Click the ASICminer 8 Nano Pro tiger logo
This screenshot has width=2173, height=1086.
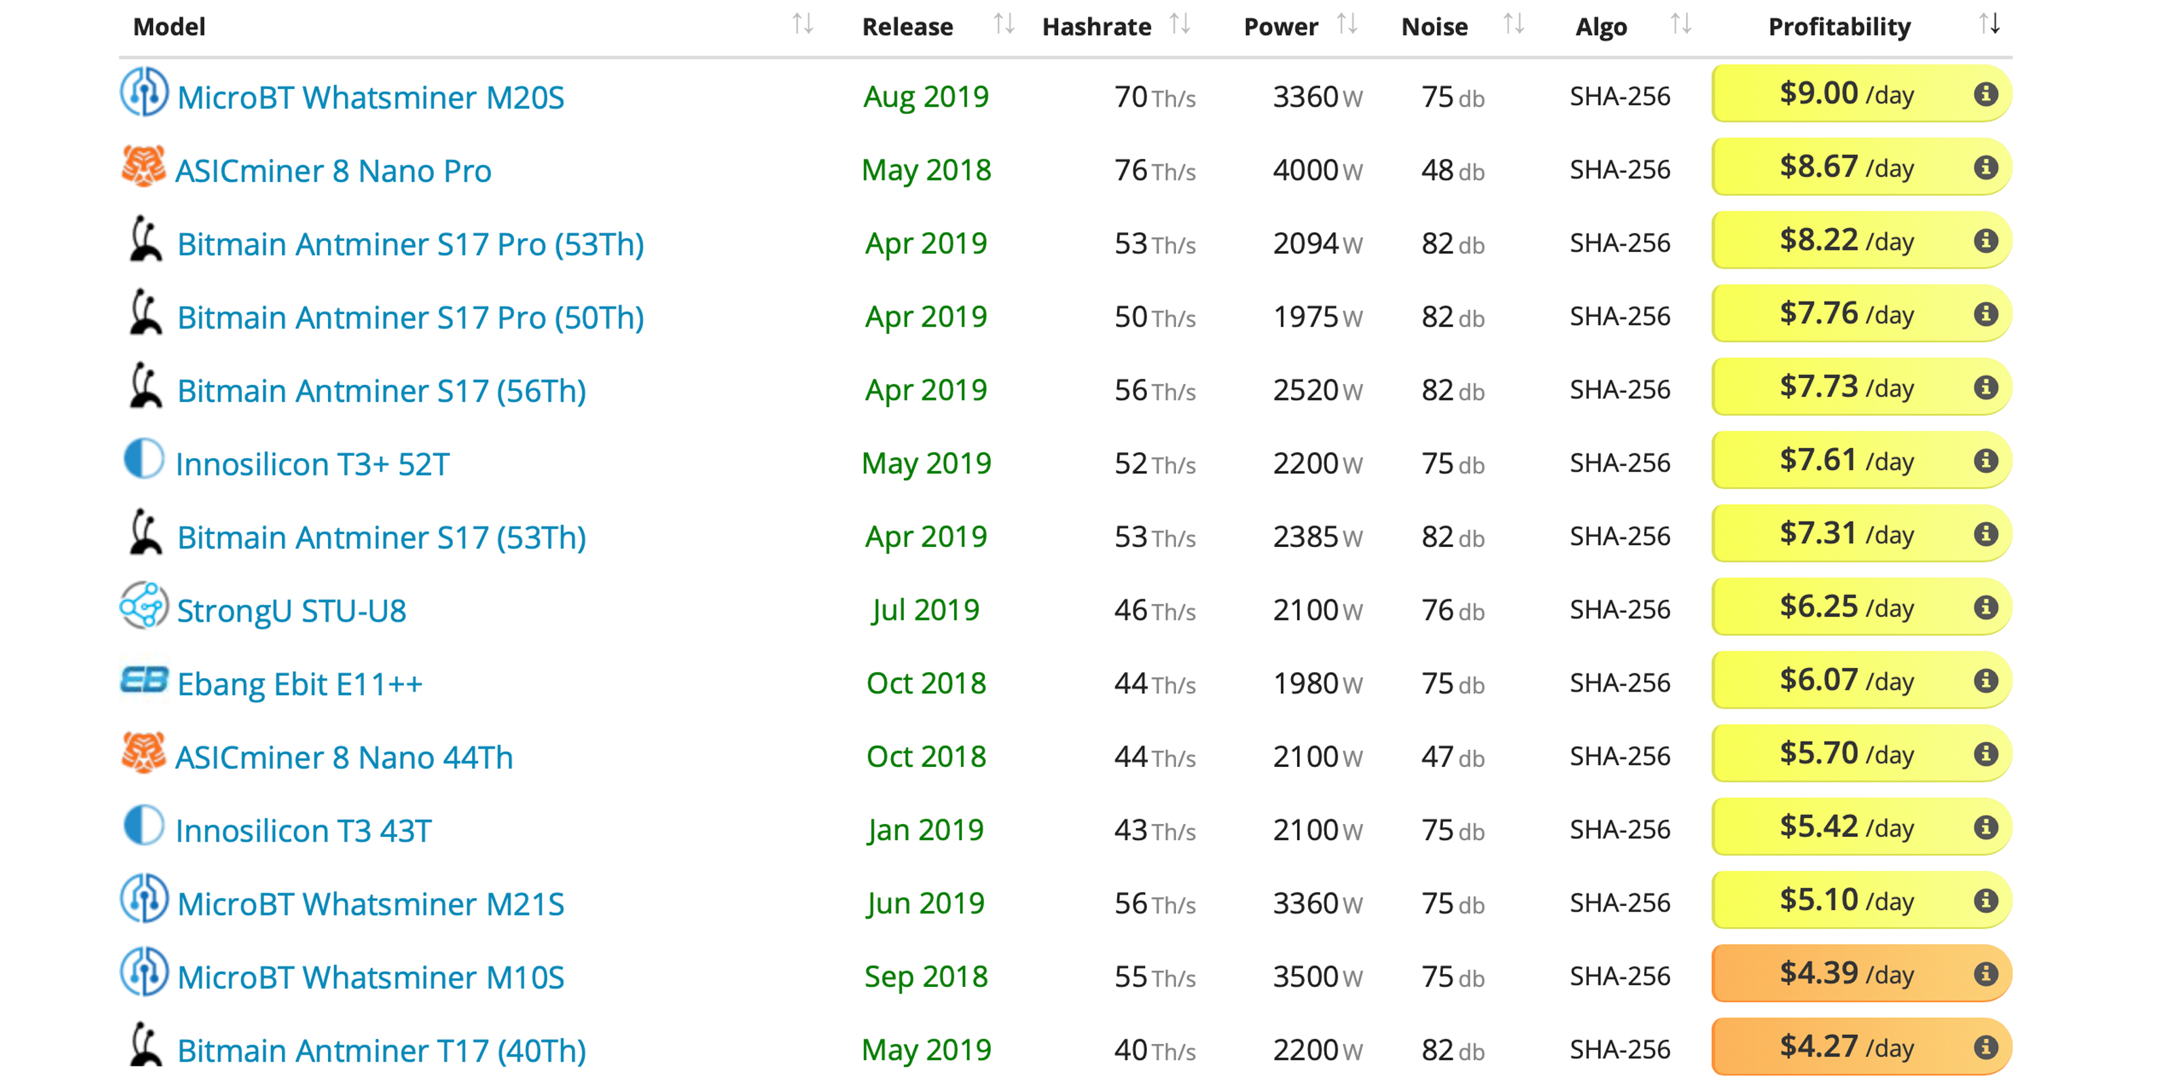[143, 166]
